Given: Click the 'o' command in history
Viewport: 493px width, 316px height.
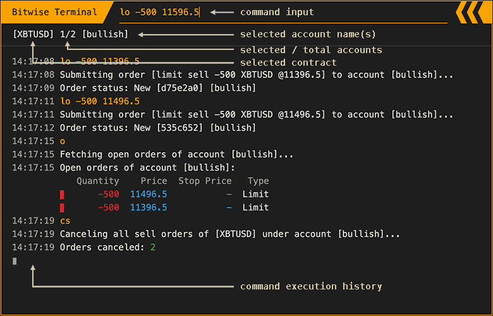Looking at the screenshot, I should (x=63, y=142).
